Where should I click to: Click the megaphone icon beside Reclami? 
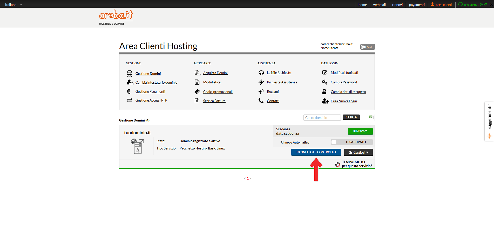pyautogui.click(x=261, y=91)
